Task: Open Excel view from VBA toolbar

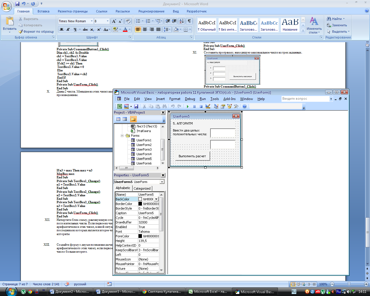Action: [119, 106]
